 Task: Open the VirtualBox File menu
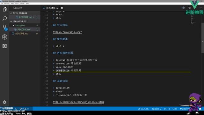coord(2,4)
